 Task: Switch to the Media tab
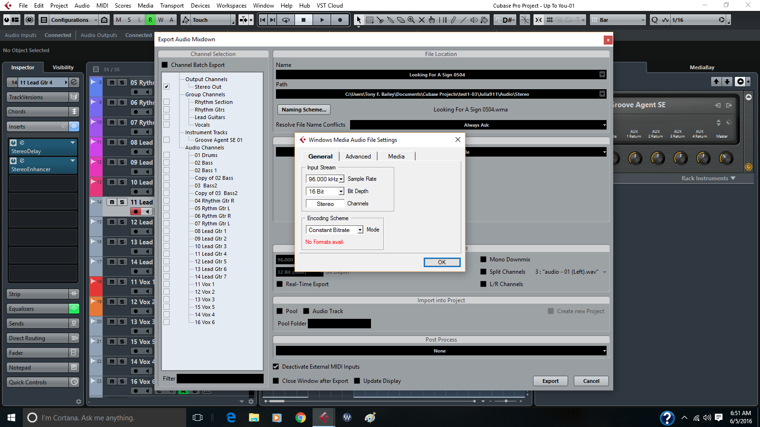coord(396,157)
